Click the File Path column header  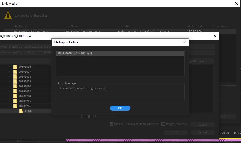pos(123,26)
